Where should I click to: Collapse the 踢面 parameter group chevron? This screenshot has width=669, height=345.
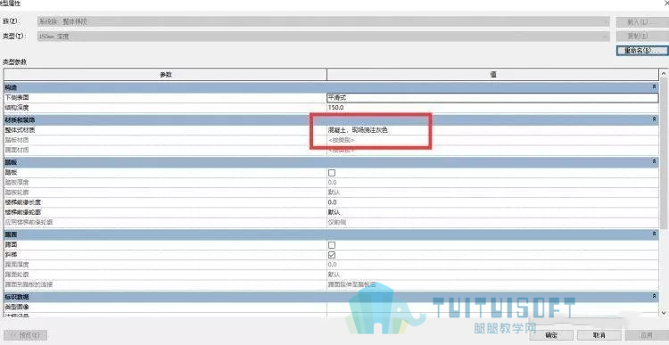(x=654, y=234)
